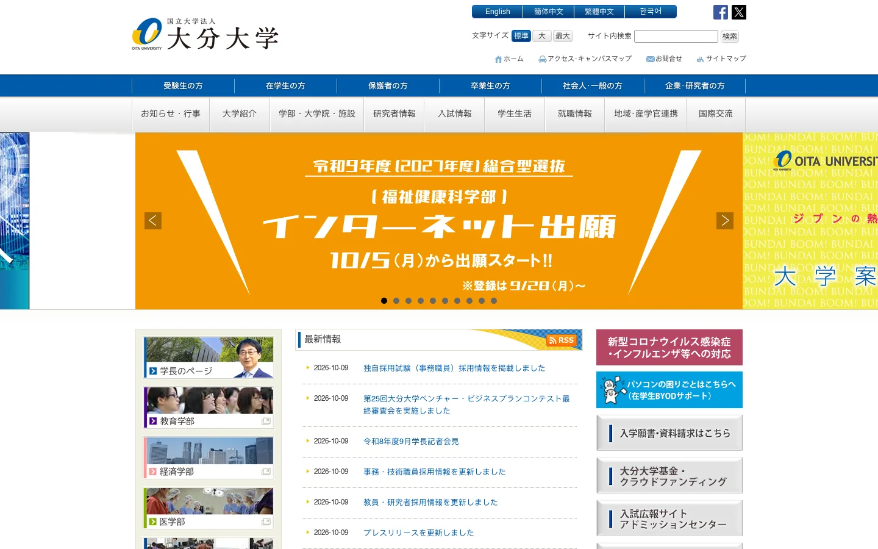Switch language to 한국어
This screenshot has width=878, height=549.
tap(651, 12)
